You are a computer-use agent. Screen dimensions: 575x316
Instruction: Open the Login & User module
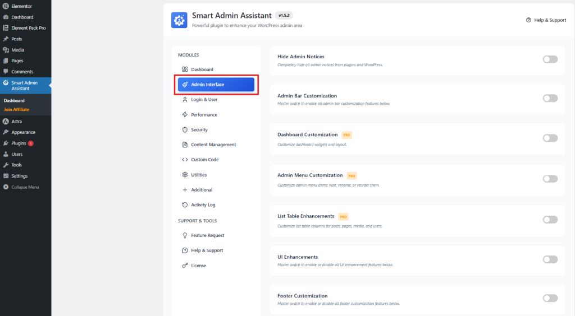pos(216,100)
